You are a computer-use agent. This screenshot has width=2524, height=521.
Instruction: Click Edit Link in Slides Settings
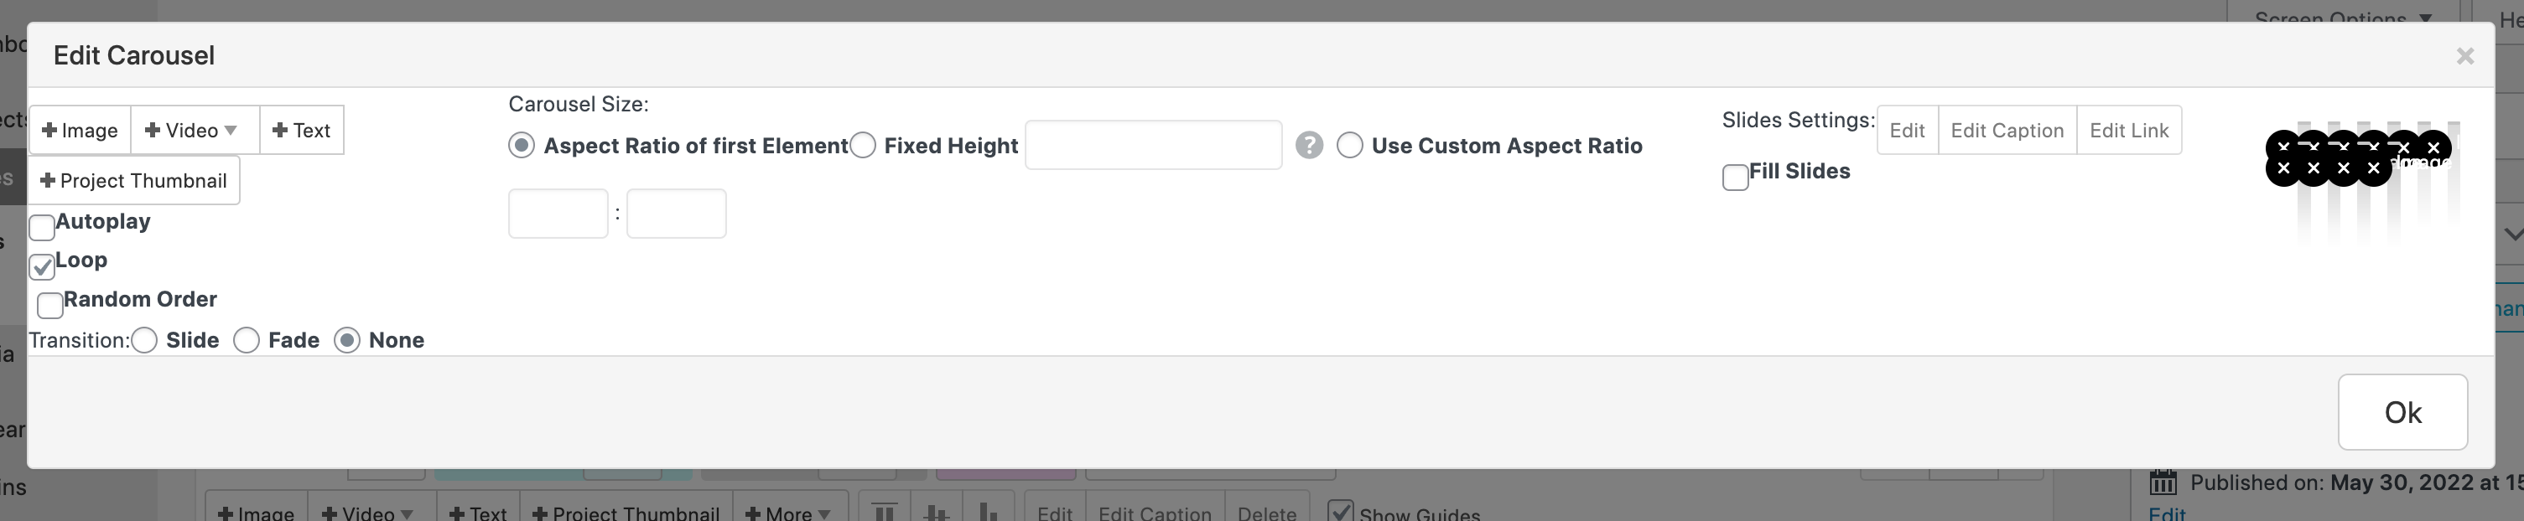click(2129, 131)
